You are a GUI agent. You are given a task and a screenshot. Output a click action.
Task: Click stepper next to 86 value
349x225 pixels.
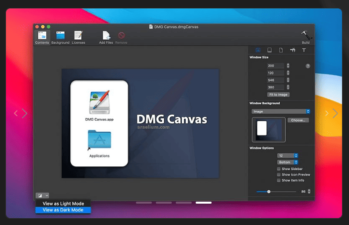click(x=309, y=191)
